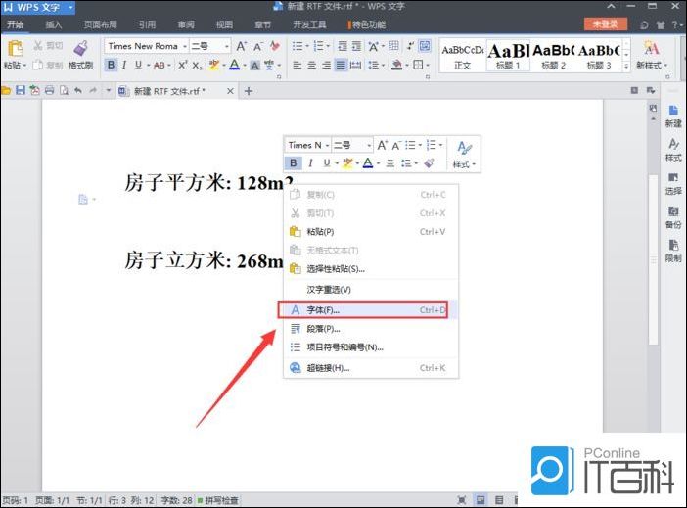Open the 选择 pane in right sidebar

(x=673, y=184)
